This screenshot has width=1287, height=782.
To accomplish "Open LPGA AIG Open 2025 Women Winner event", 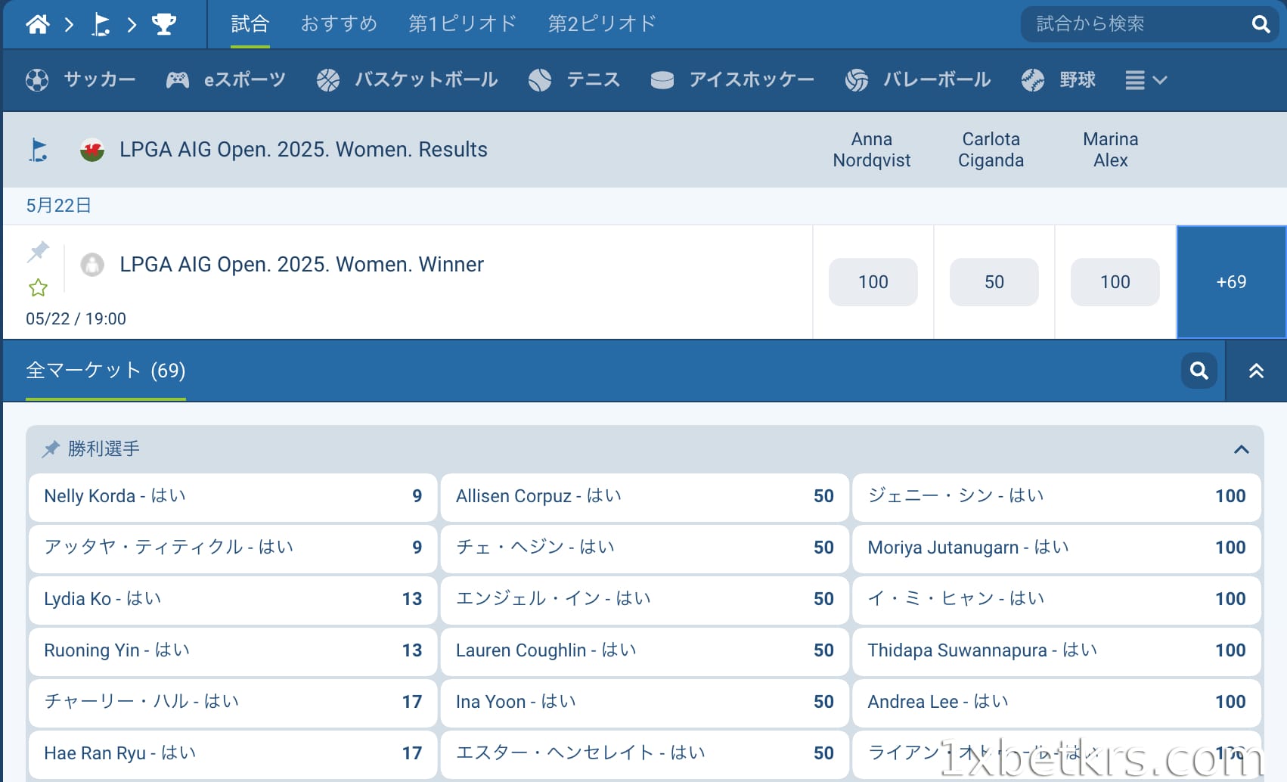I will 302,265.
